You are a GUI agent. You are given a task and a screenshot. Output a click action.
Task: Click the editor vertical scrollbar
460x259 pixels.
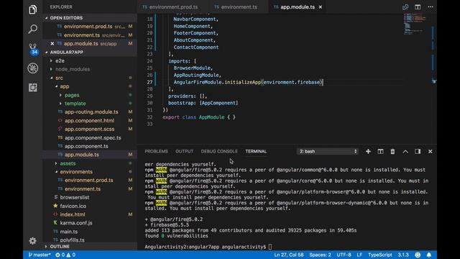pos(433,78)
